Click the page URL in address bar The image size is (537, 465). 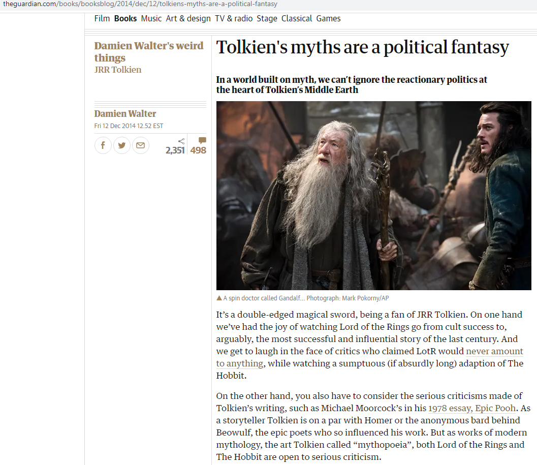click(140, 4)
